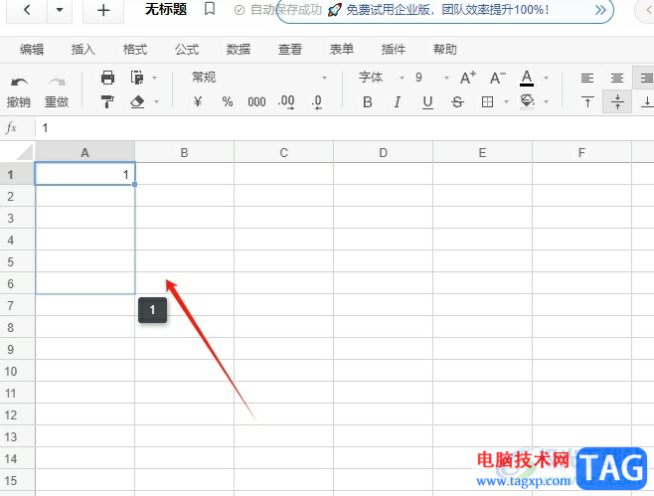
Task: Toggle strikethrough formatting
Action: tap(457, 101)
